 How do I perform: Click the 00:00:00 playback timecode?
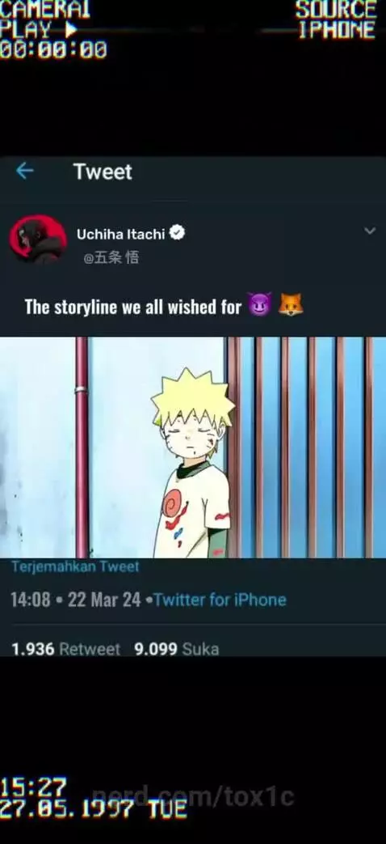[53, 50]
